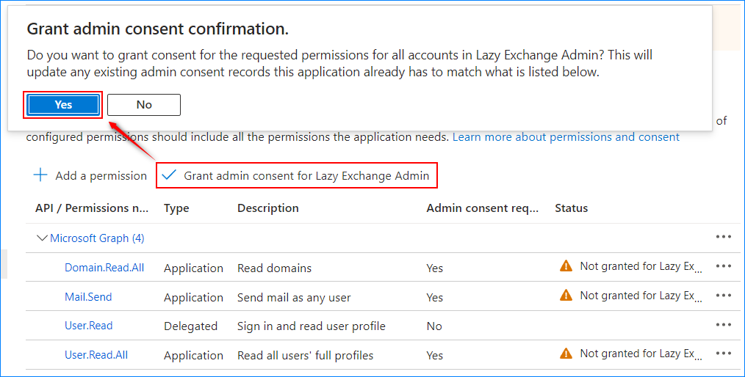Click the Admin consent required column header
The image size is (745, 377).
point(482,208)
